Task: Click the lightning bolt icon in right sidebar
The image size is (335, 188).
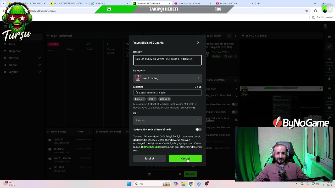Action: coord(330,69)
